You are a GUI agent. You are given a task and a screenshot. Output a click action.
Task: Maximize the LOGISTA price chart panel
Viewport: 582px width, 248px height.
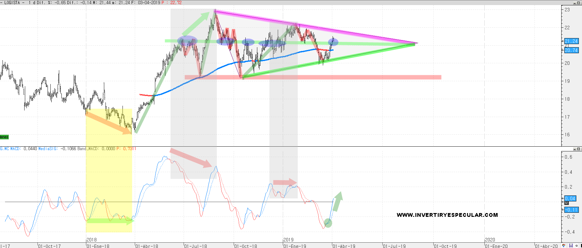coord(579,3)
